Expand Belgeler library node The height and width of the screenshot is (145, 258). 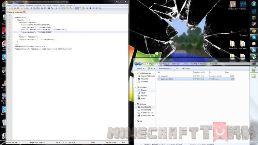pos(137,90)
